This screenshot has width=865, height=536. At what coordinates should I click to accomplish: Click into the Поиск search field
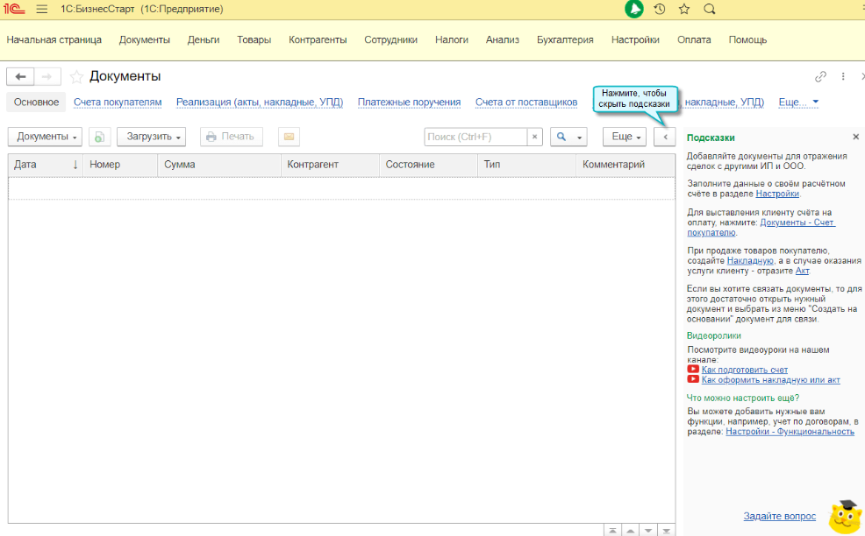click(x=475, y=137)
